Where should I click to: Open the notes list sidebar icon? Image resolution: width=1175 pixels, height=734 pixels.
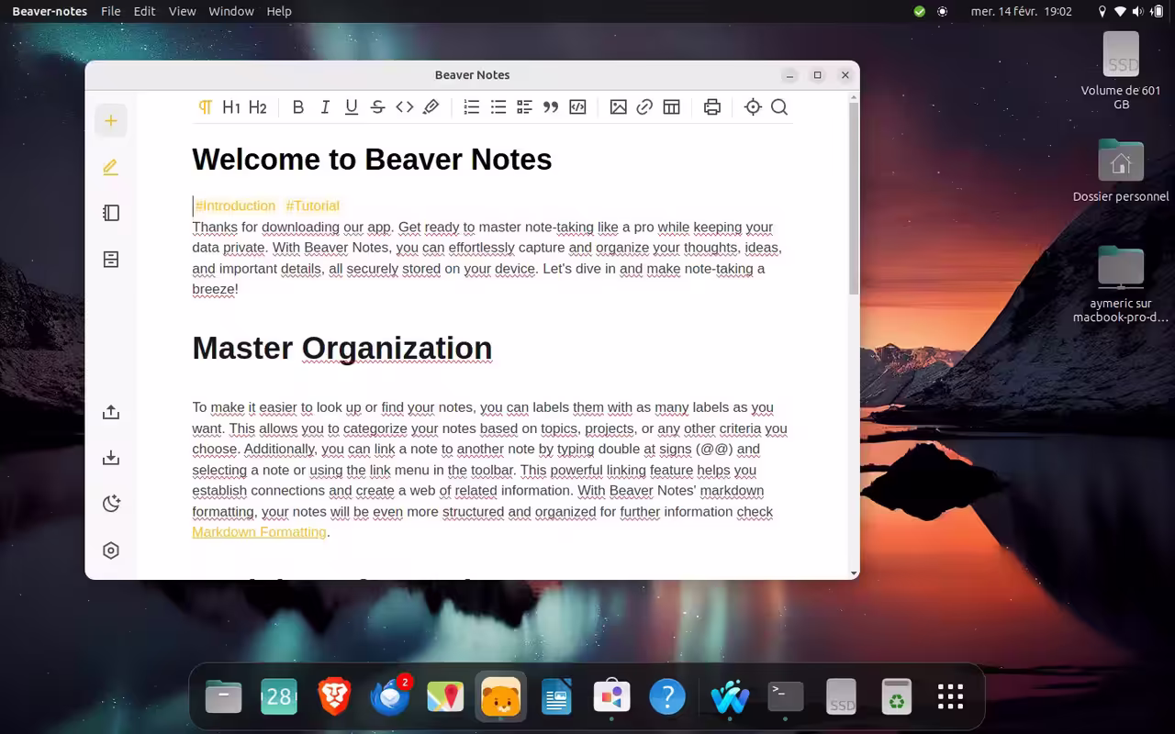coord(111,213)
